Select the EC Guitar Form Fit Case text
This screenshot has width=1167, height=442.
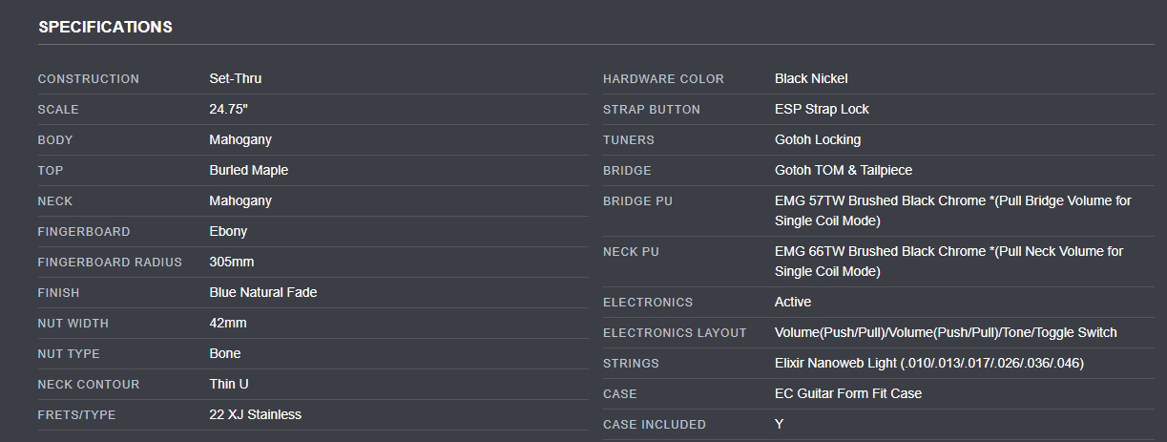(848, 393)
